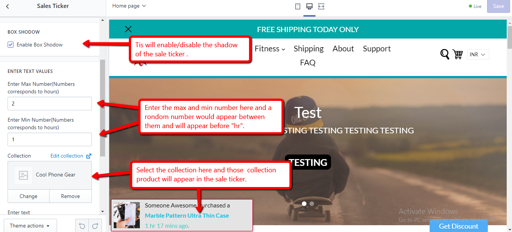Click the Enter Max Number field
Viewport: 512px width, 232px height.
point(49,104)
